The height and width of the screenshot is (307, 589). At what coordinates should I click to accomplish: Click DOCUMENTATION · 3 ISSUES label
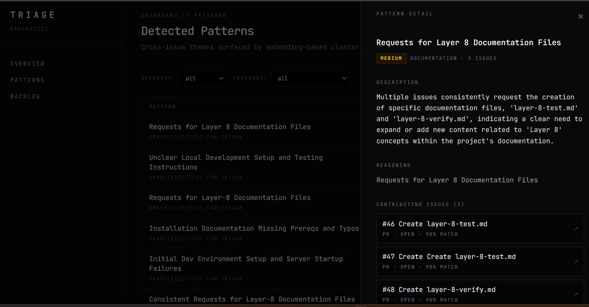[x=453, y=58]
